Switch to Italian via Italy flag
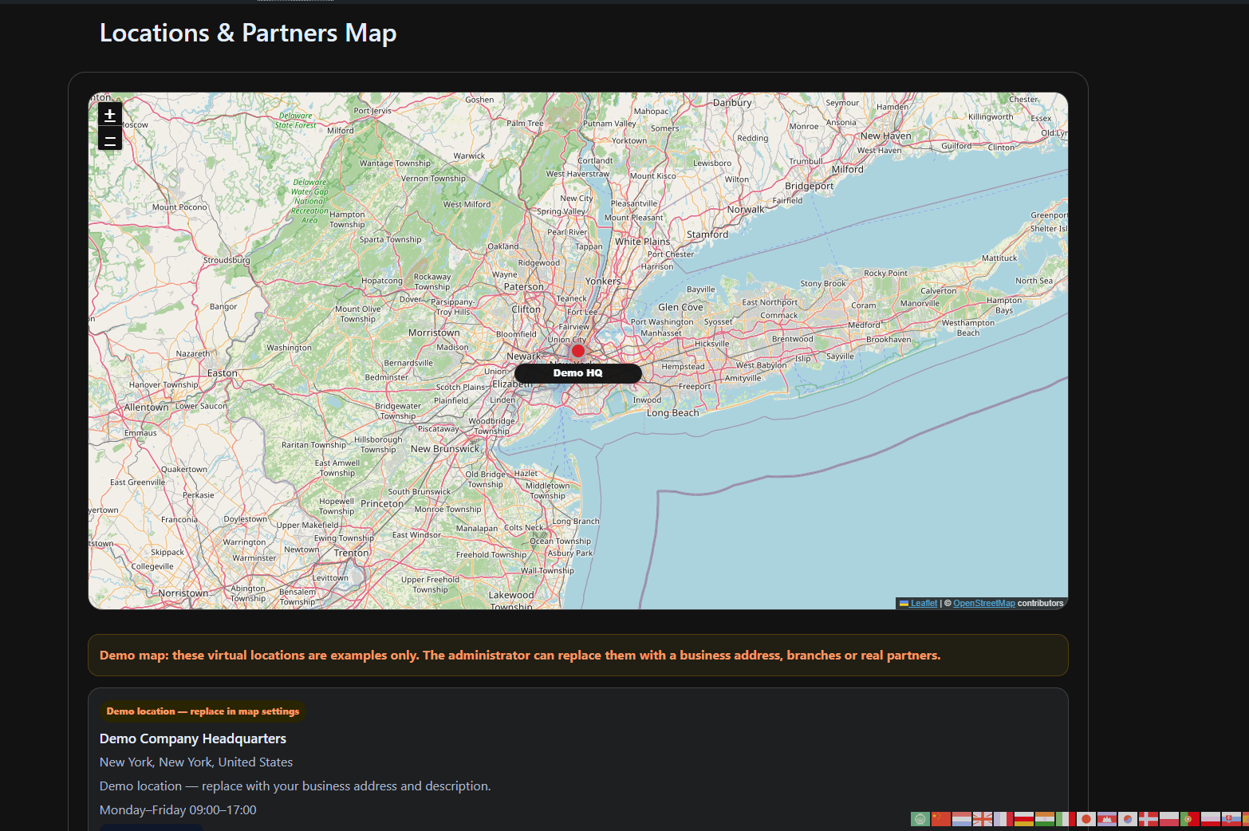The width and height of the screenshot is (1249, 831). [1066, 819]
